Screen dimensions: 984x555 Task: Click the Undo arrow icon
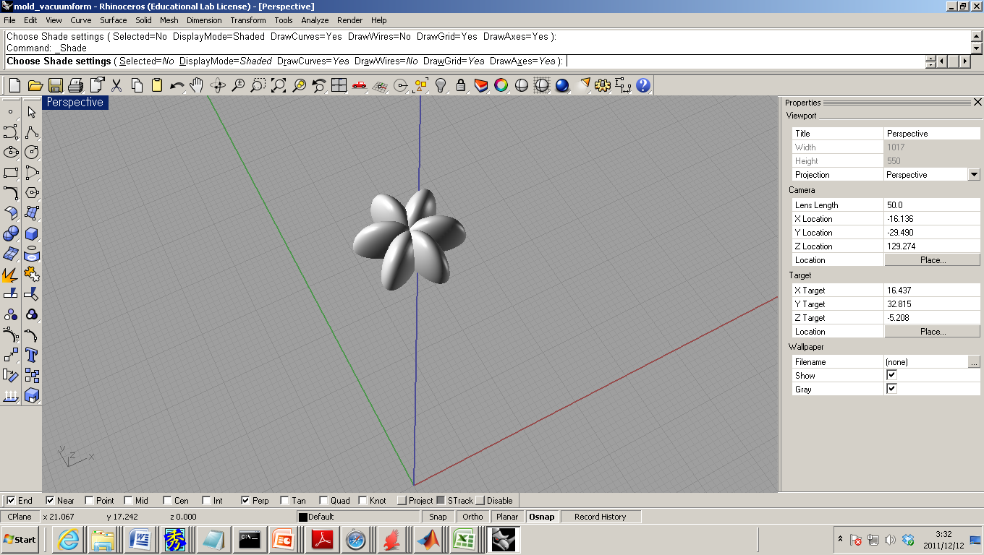point(177,85)
